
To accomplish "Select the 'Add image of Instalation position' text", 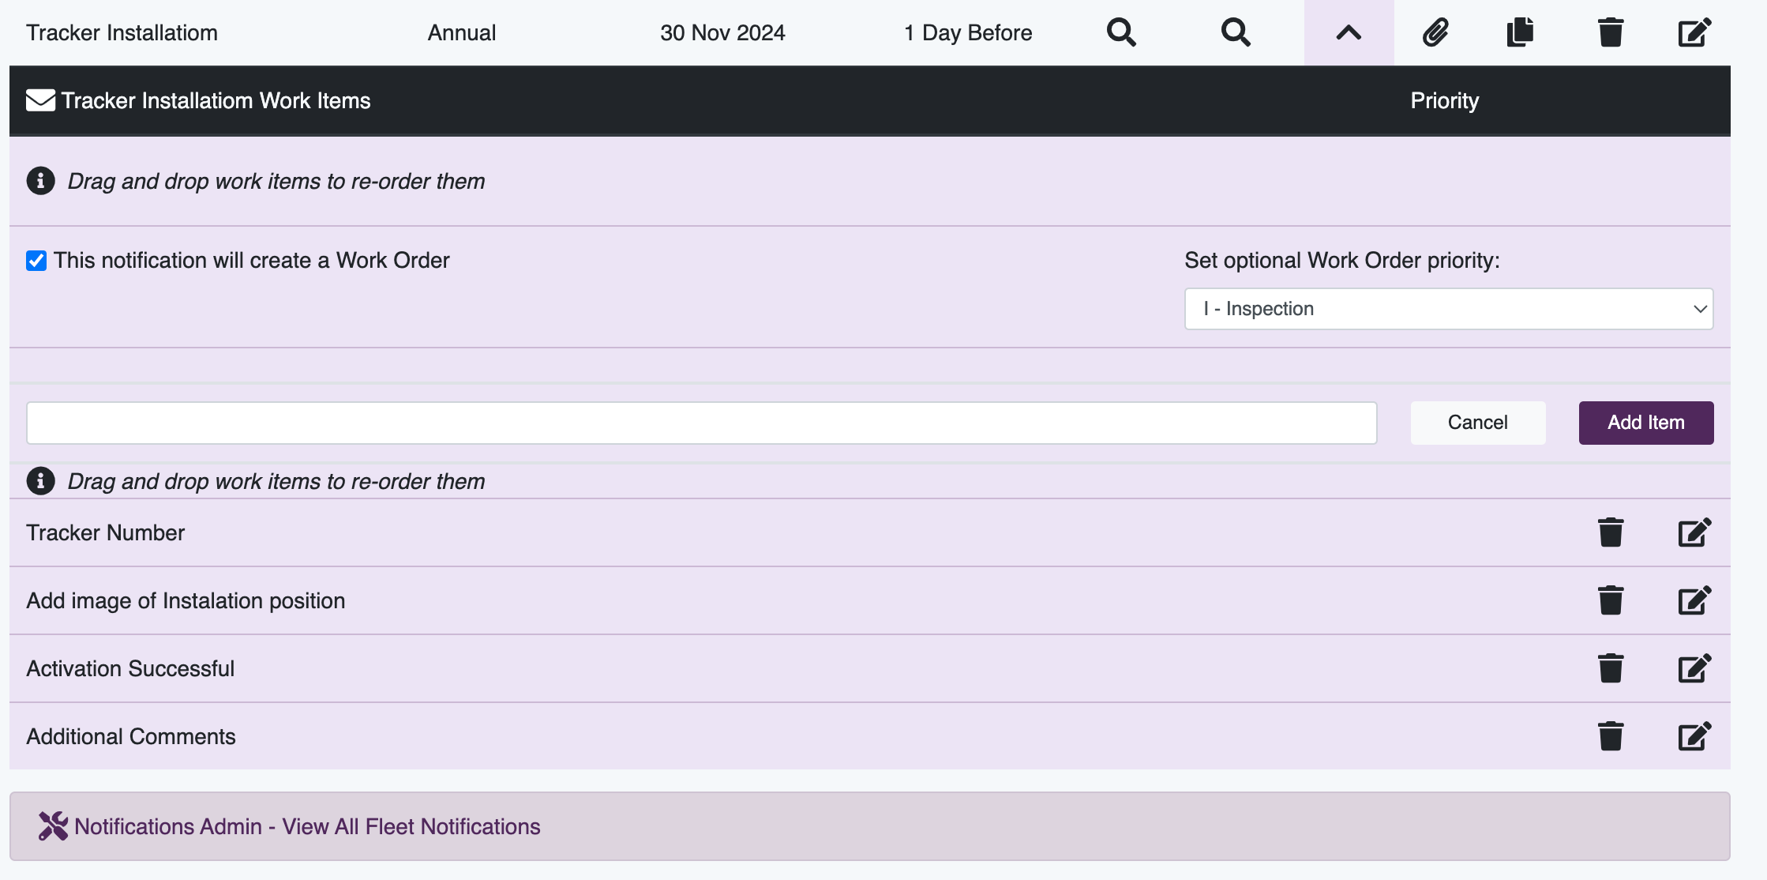I will [186, 600].
